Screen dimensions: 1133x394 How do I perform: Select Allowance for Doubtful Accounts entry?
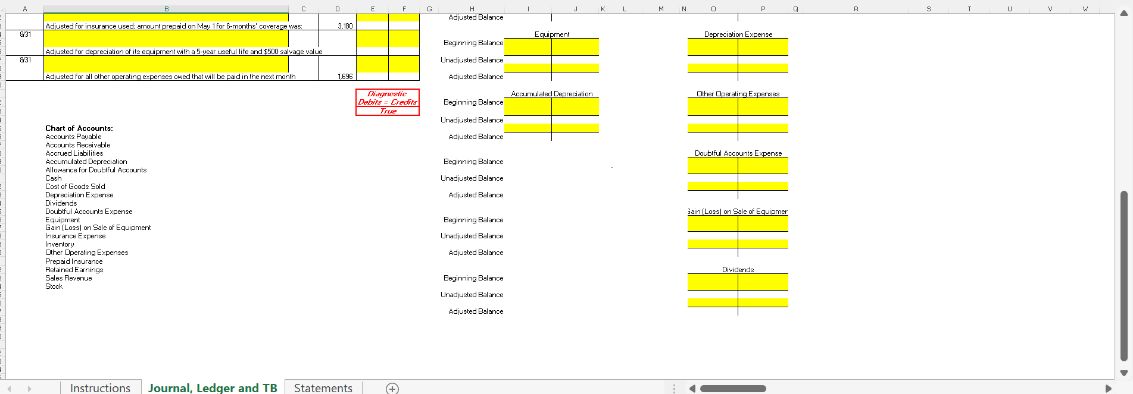[x=96, y=170]
